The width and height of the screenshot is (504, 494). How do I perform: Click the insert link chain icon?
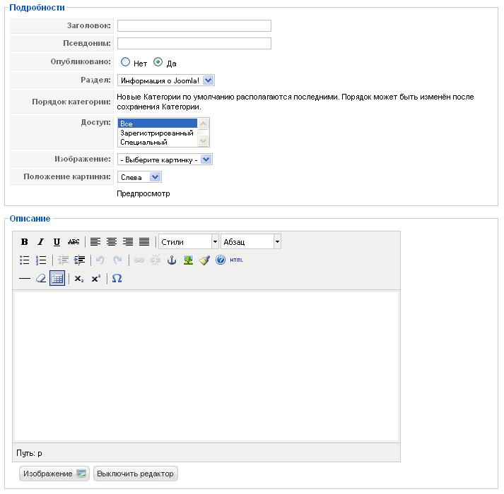[x=139, y=260]
